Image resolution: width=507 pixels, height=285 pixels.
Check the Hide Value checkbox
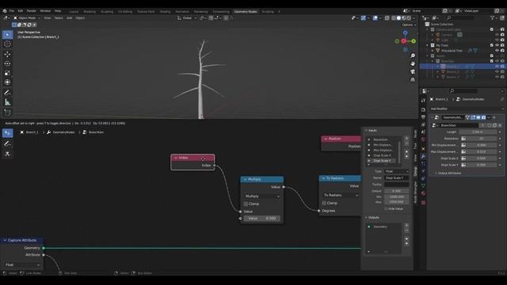[x=386, y=209]
